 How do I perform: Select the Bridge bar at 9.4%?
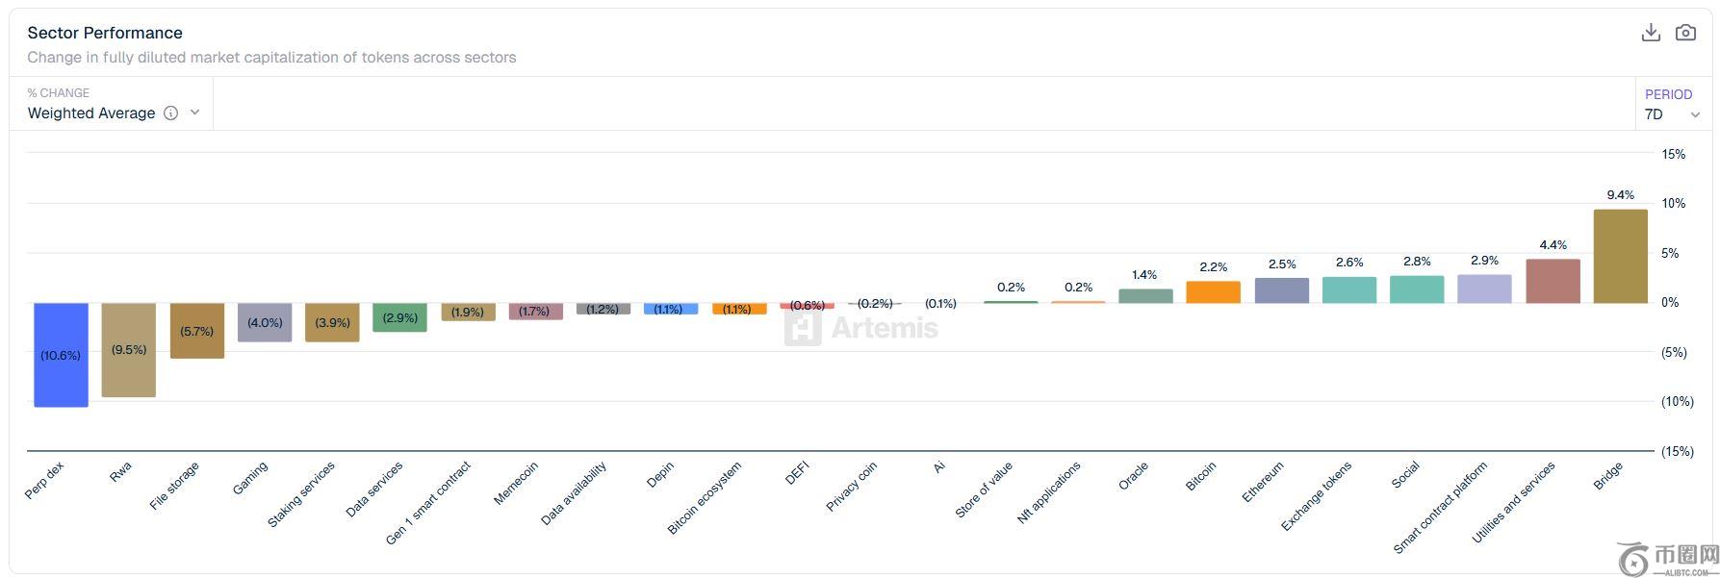click(x=1621, y=256)
